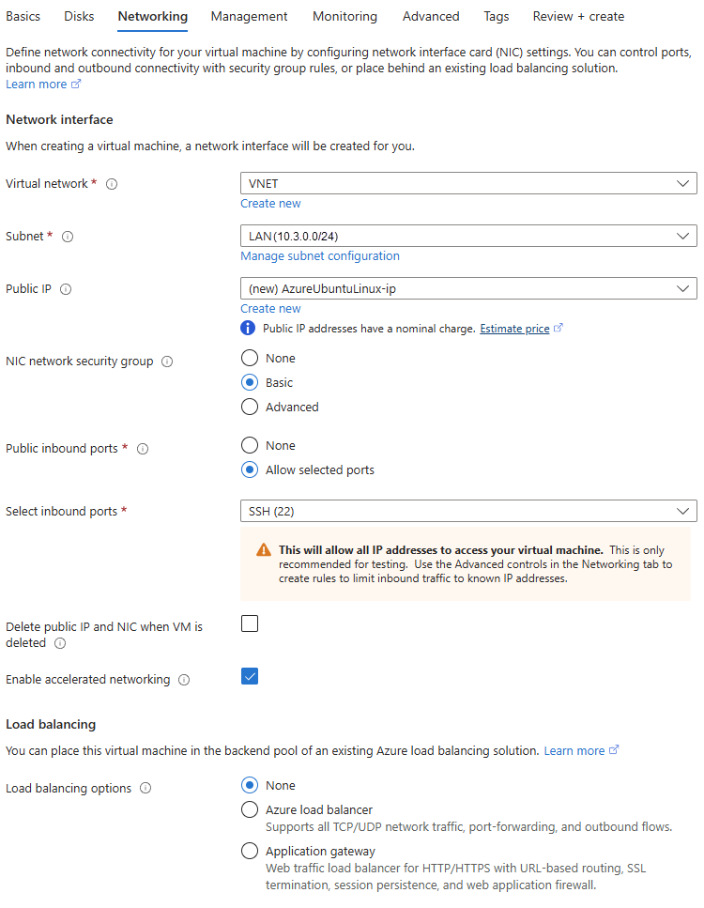The image size is (704, 908).
Task: Click Manage subnet configuration link
Action: pos(320,256)
